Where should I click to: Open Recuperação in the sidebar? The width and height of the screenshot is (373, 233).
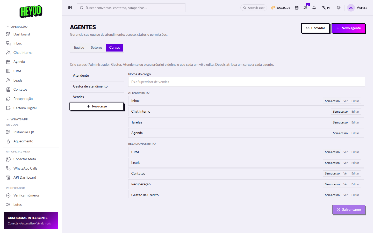pos(31,99)
